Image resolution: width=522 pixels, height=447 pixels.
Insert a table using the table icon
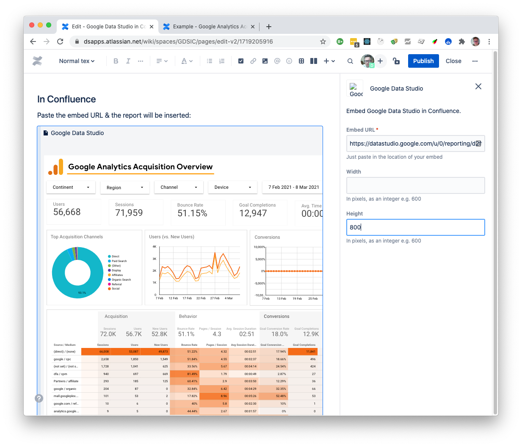click(x=301, y=61)
